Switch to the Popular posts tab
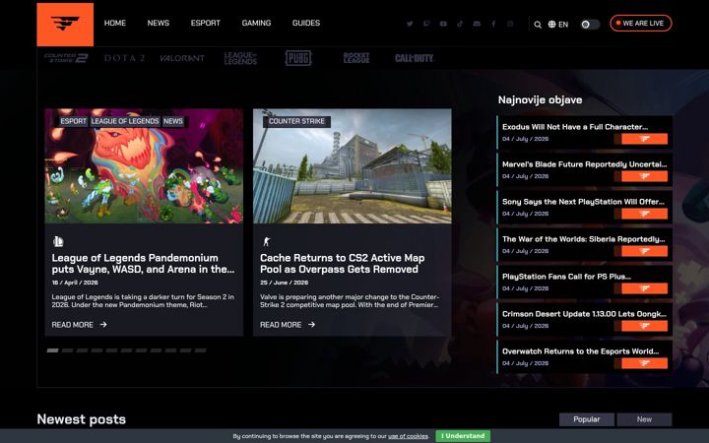 click(587, 419)
